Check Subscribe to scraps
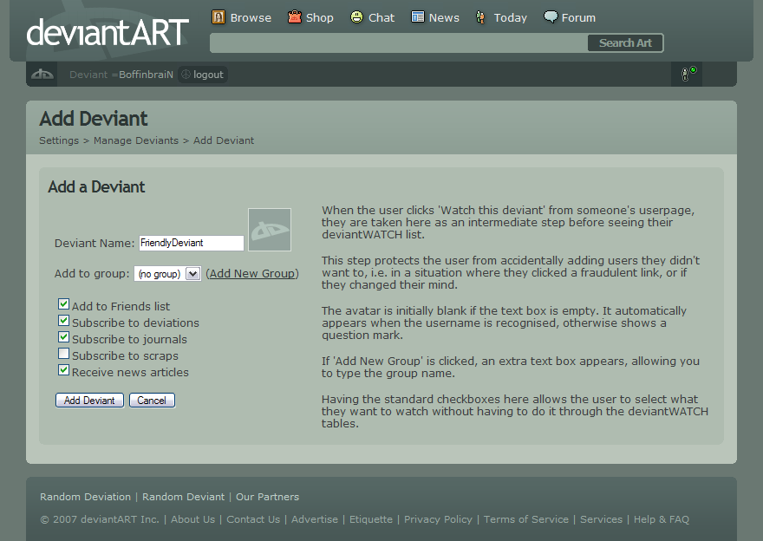This screenshot has width=763, height=541. pyautogui.click(x=64, y=354)
